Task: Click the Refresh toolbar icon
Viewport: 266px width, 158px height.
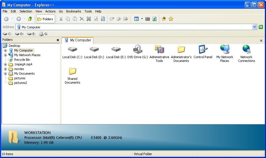Action: click(x=154, y=19)
